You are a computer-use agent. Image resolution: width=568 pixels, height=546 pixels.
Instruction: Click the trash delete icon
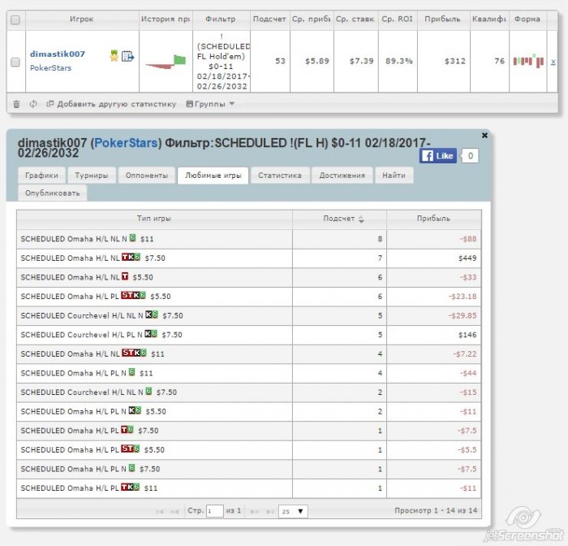point(16,104)
